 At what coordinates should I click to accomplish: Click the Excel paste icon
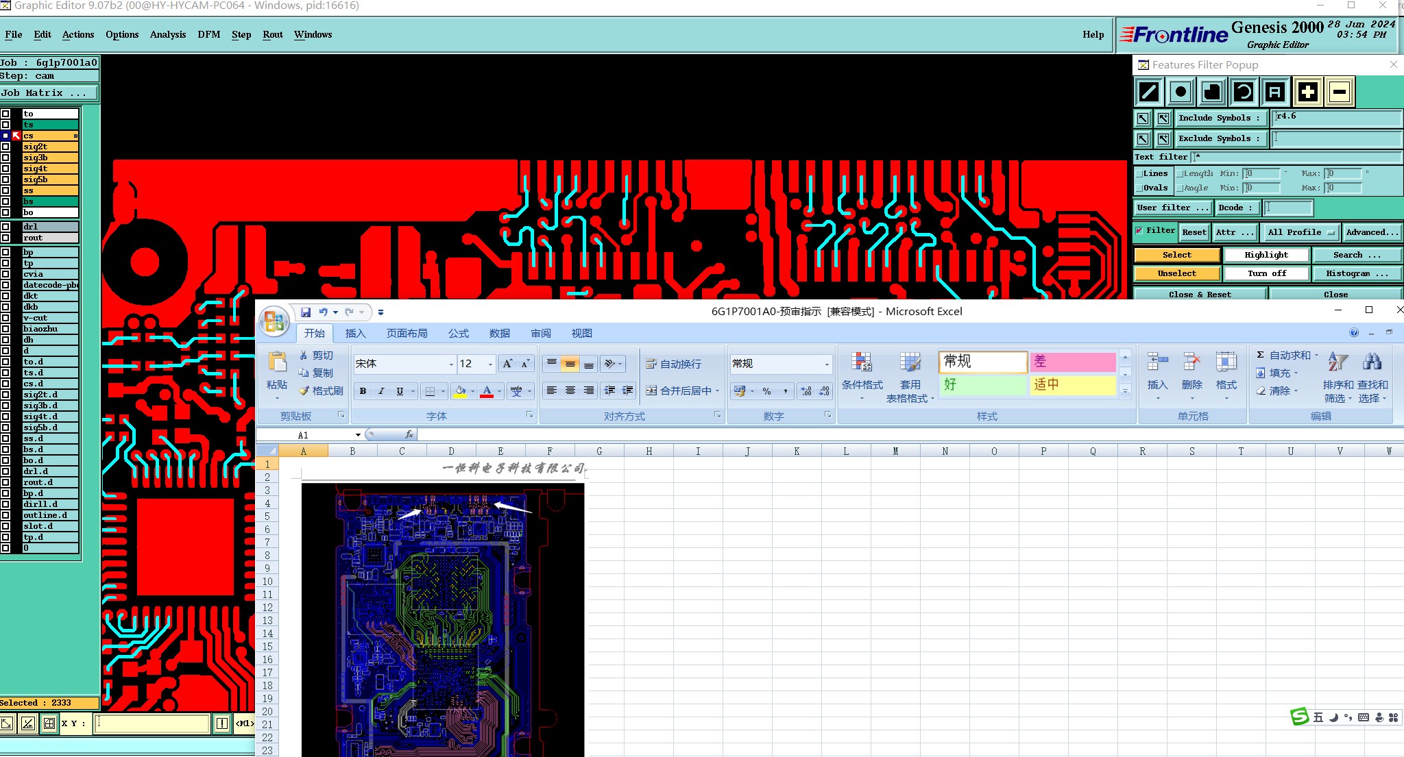click(277, 362)
